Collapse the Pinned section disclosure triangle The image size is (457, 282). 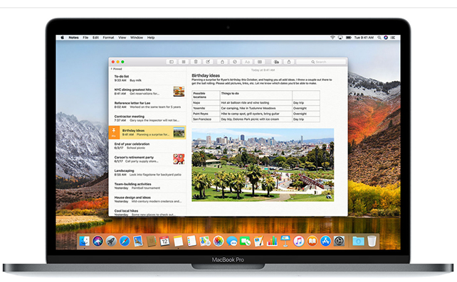pos(111,69)
